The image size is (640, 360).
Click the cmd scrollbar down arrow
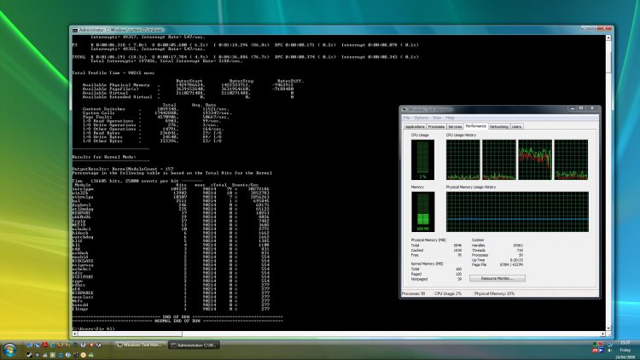[608, 328]
